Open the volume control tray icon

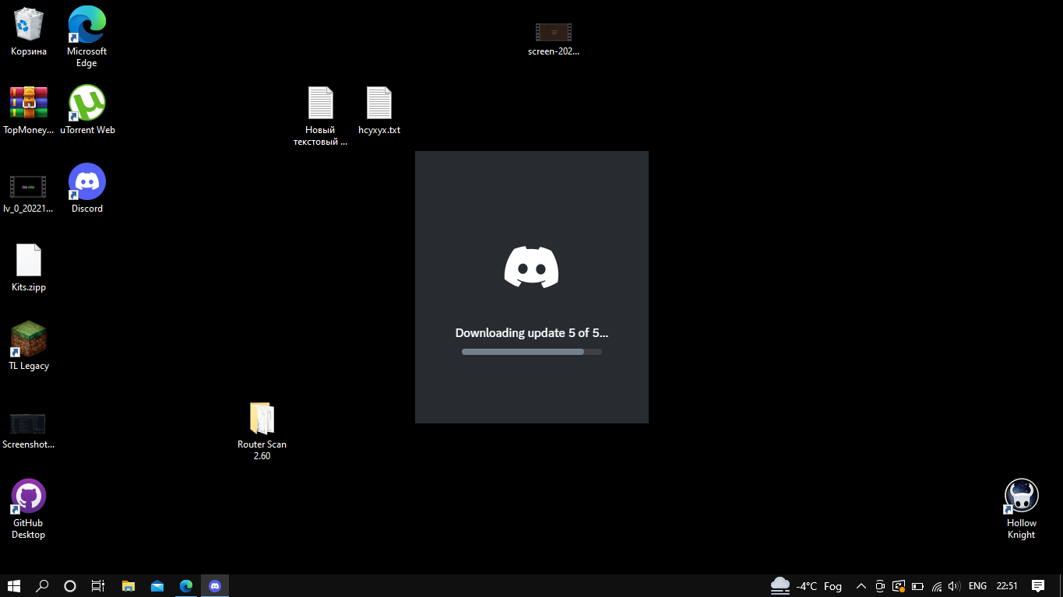pyautogui.click(x=954, y=586)
